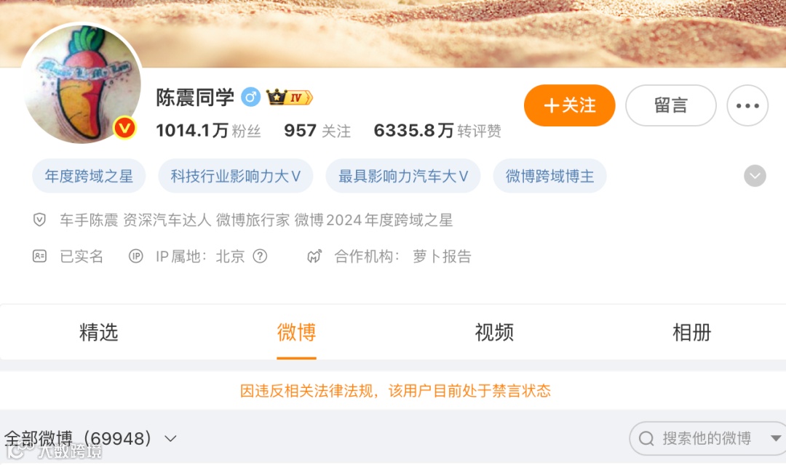Image resolution: width=786 pixels, height=465 pixels.
Task: Expand the tag list with gray chevron
Action: pyautogui.click(x=755, y=176)
